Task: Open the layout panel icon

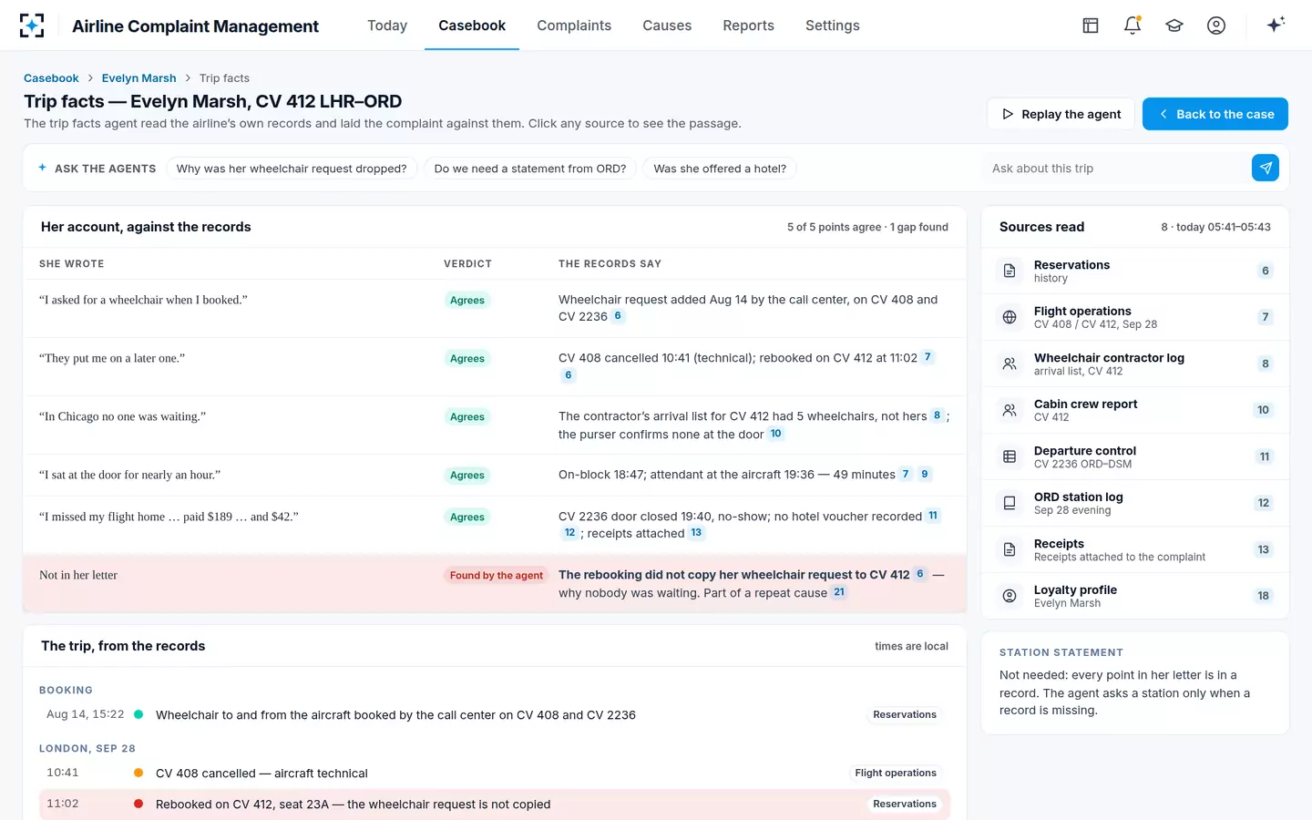Action: (1091, 26)
